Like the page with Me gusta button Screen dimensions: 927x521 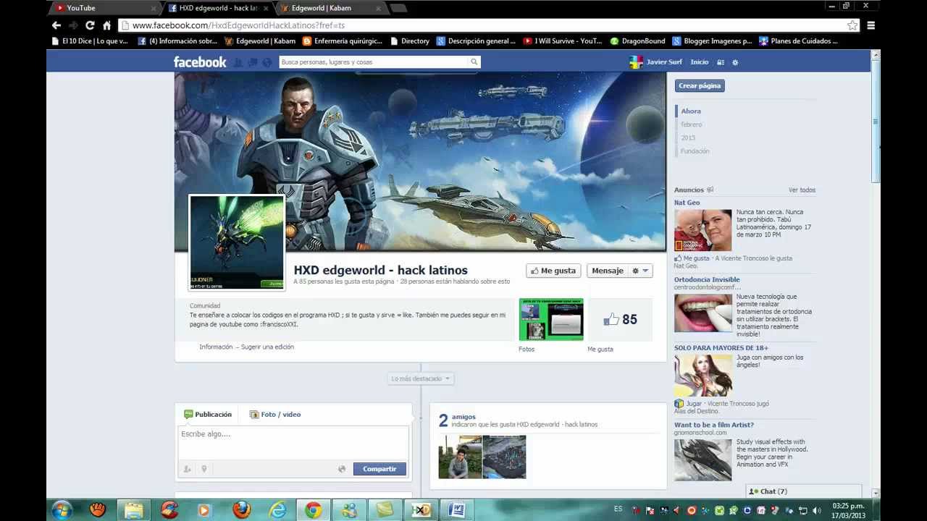pyautogui.click(x=553, y=271)
